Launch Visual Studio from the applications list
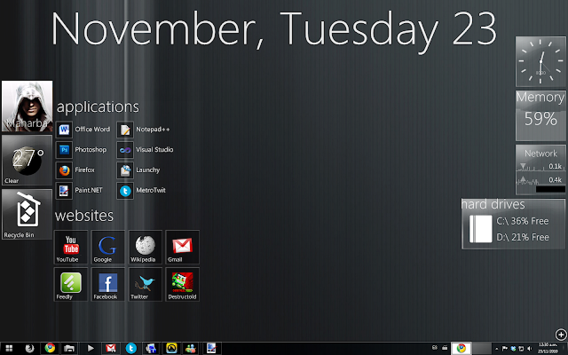568x355 pixels. (x=145, y=150)
